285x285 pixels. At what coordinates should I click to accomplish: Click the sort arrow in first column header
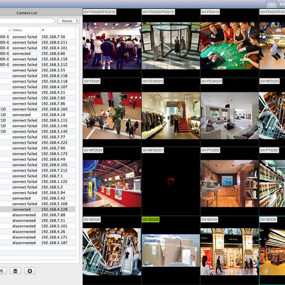[x=8, y=30]
